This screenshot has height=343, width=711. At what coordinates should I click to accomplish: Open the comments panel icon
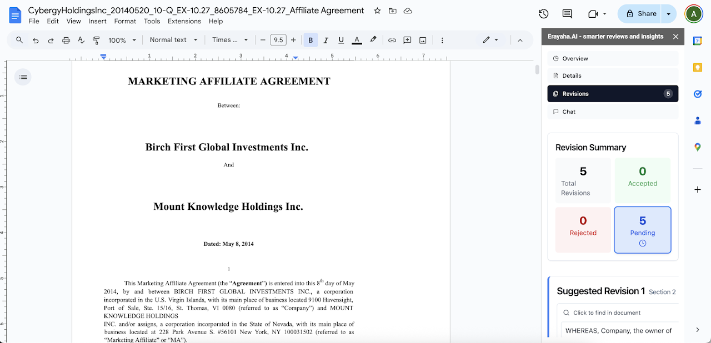click(x=567, y=14)
